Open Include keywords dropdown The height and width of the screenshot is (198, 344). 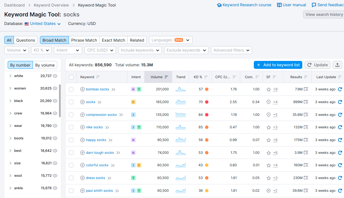140,50
